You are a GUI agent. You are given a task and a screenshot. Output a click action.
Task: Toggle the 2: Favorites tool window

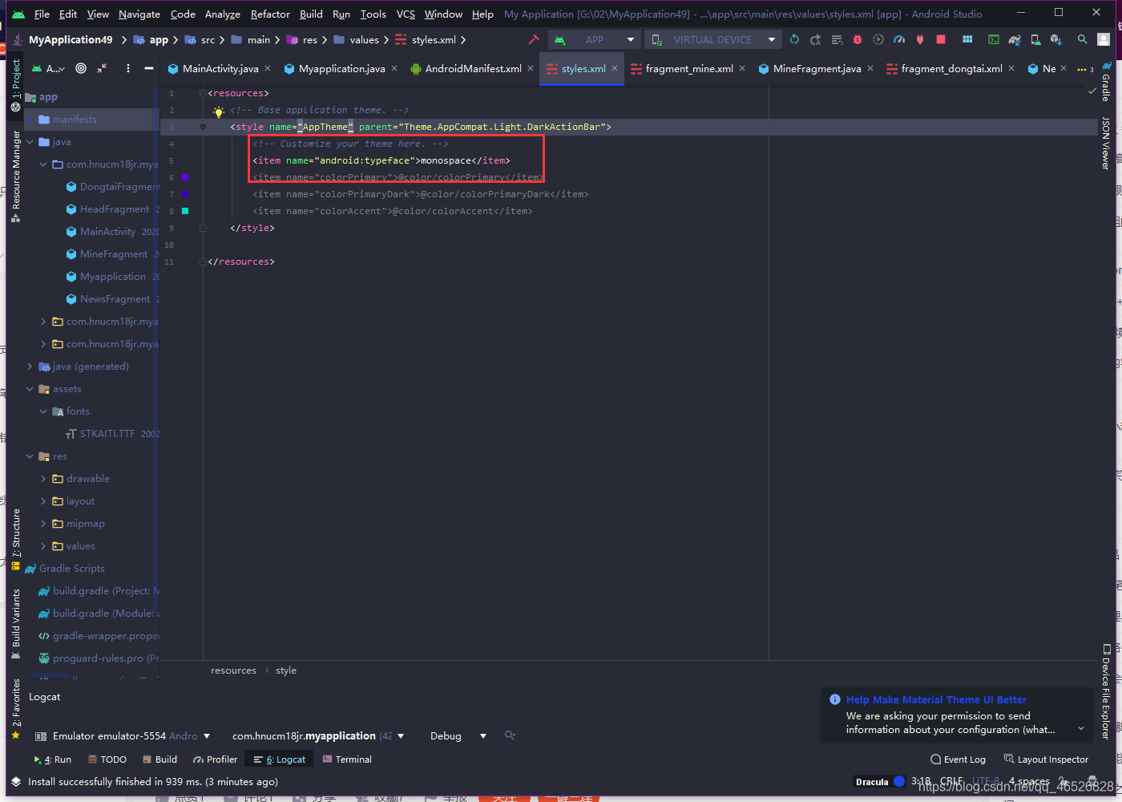16,709
